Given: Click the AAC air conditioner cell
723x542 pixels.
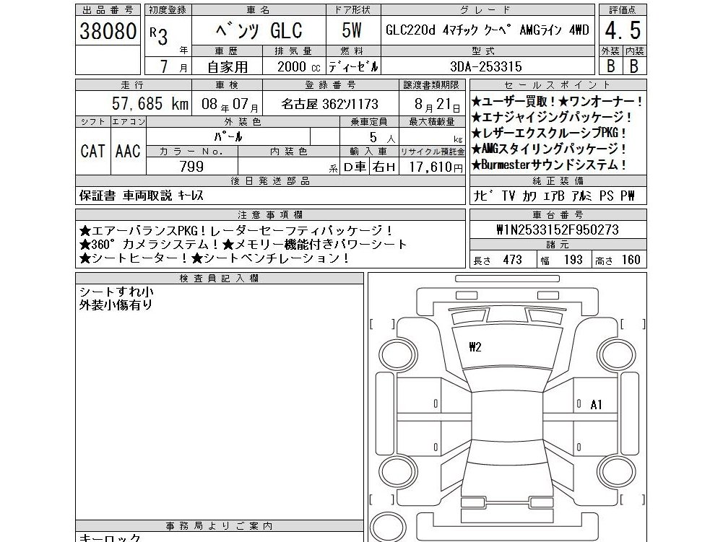Looking at the screenshot, I should tap(128, 151).
